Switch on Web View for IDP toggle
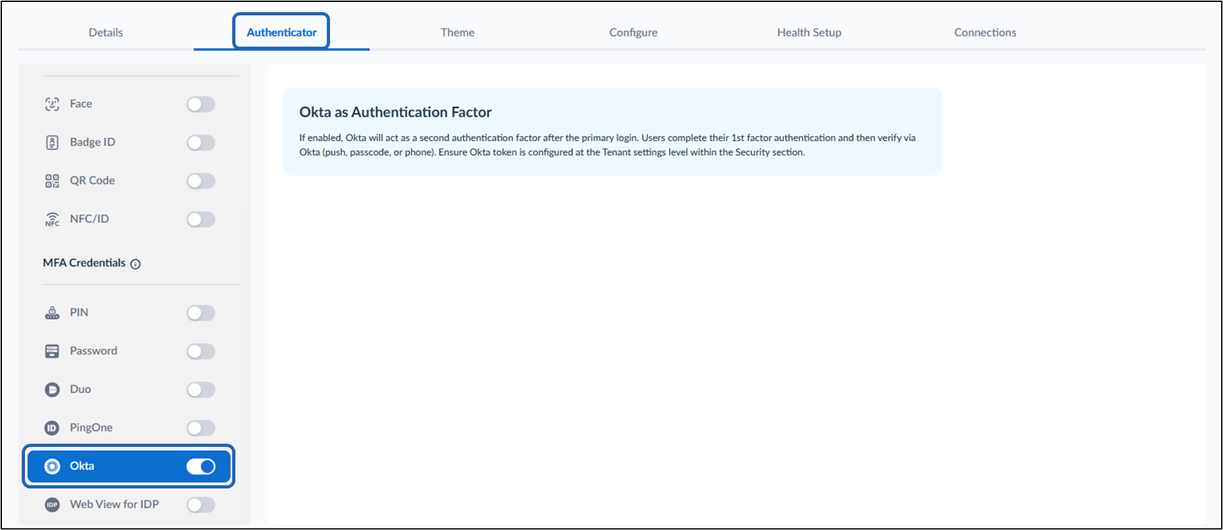This screenshot has height=530, width=1223. click(x=201, y=504)
